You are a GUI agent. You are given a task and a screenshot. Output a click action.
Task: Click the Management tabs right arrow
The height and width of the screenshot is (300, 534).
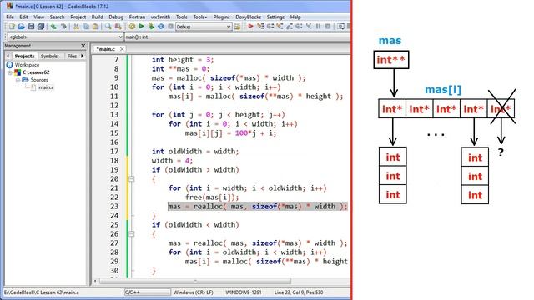point(83,56)
